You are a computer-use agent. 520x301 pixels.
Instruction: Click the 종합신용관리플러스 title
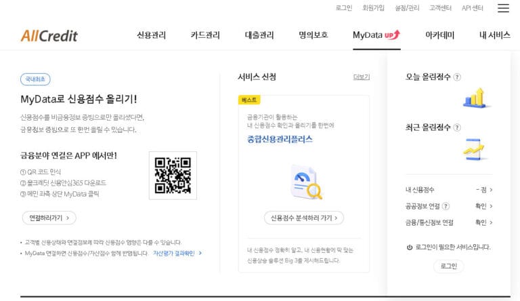click(x=280, y=139)
